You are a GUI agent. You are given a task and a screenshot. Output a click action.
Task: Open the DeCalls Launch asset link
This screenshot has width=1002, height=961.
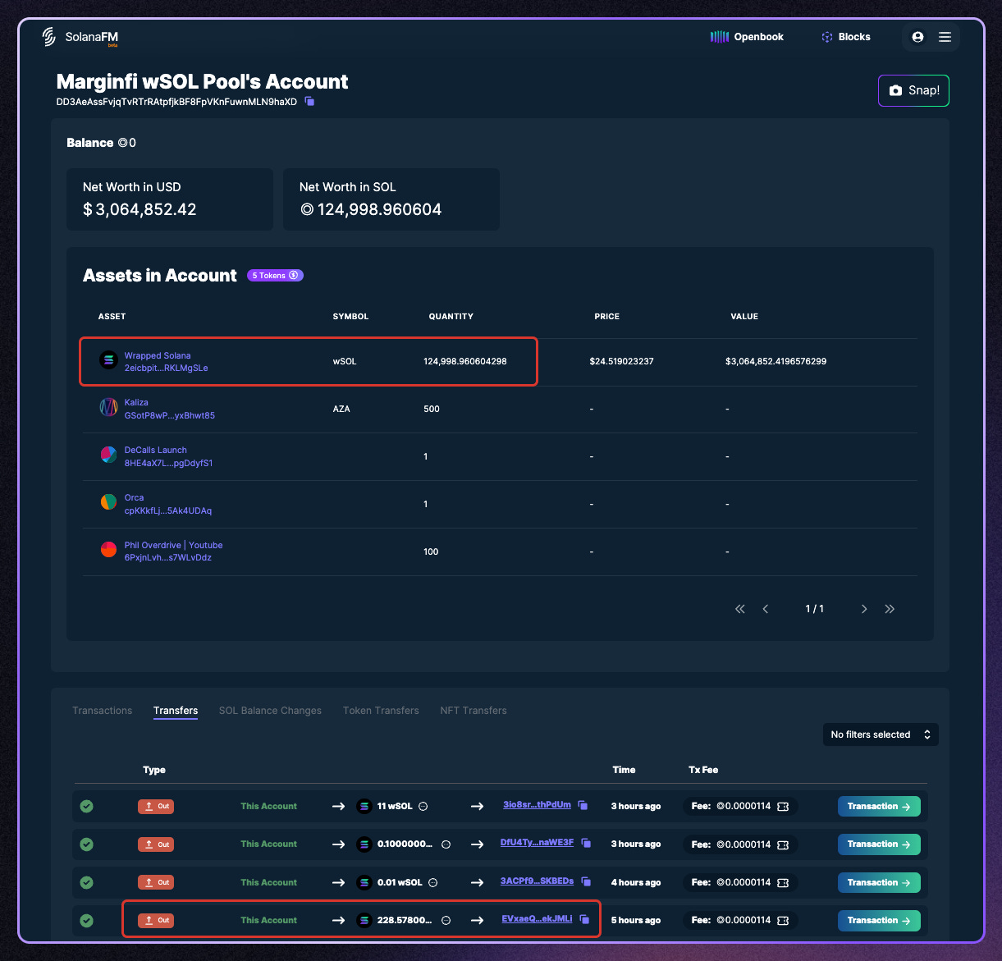[168, 456]
